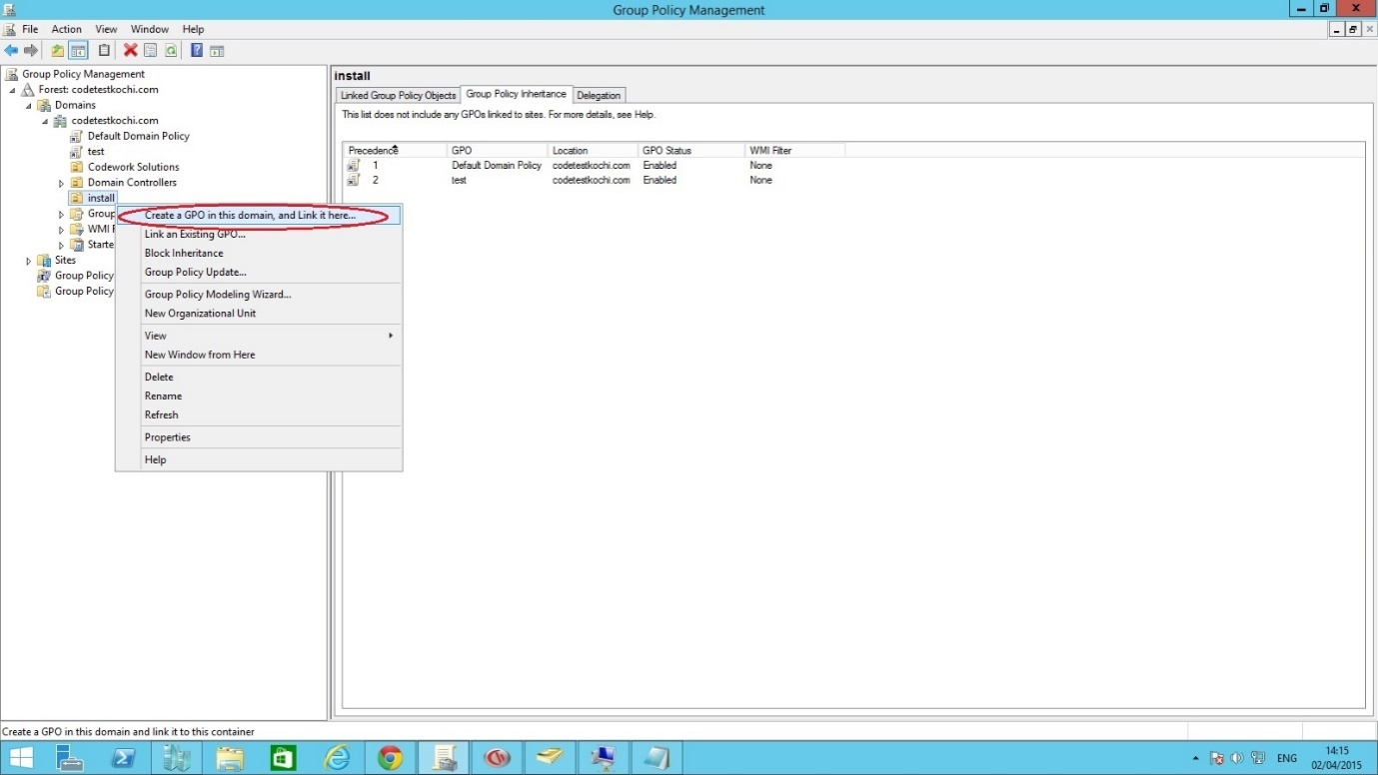Click the green Refresh toolbar icon
Screen dimensions: 1378x775
pyautogui.click(x=171, y=50)
